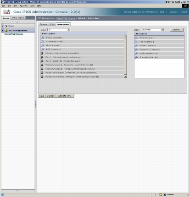Screen dimensions: 190x197
Task: Switch to the Policy Engine tab
Action: pyautogui.click(x=18, y=18)
